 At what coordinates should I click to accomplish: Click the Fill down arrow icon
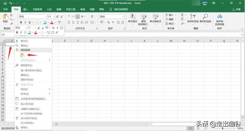click(x=182, y=19)
